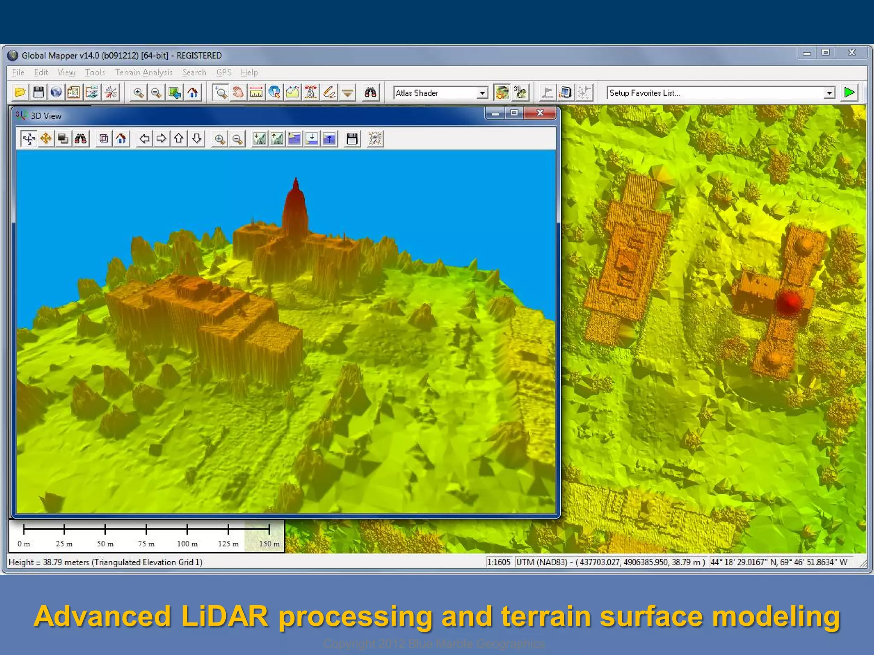
Task: Click the distance scale bar legend
Action: [x=147, y=536]
